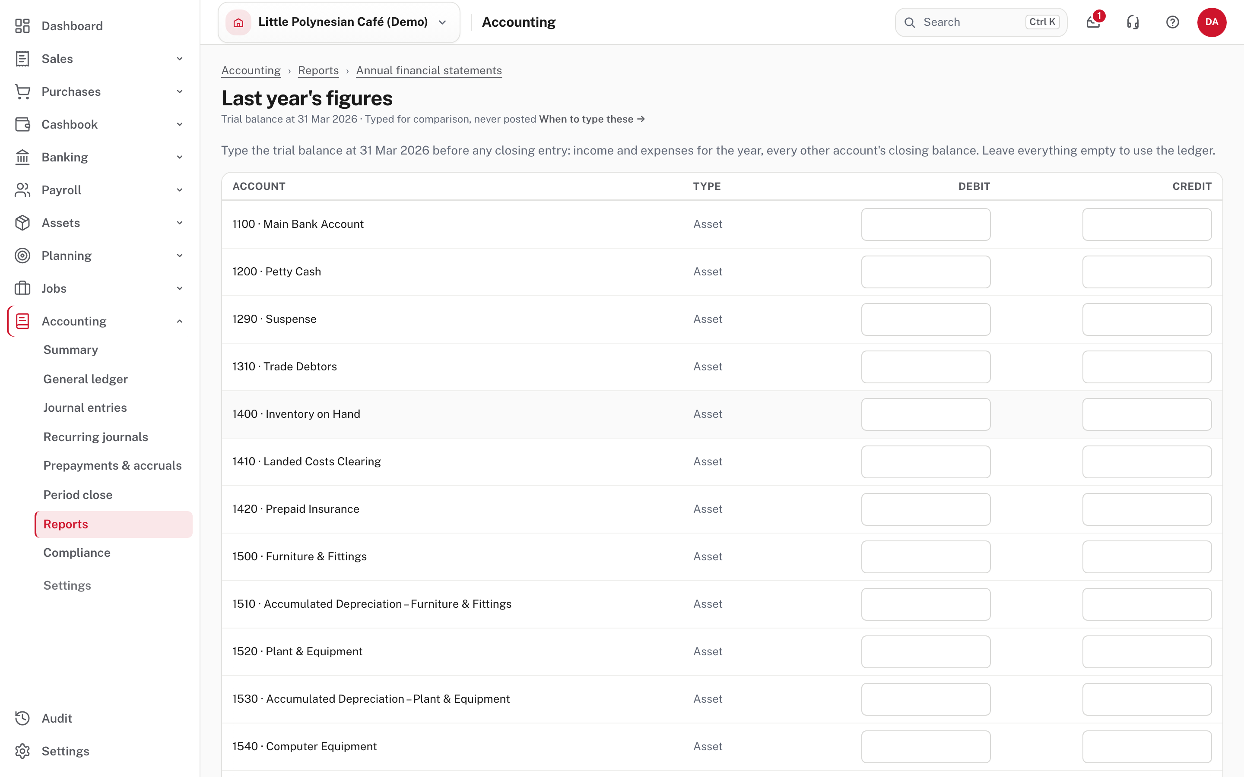The width and height of the screenshot is (1244, 777).
Task: Click the Debit field for Prepaid Insurance
Action: [x=926, y=509]
